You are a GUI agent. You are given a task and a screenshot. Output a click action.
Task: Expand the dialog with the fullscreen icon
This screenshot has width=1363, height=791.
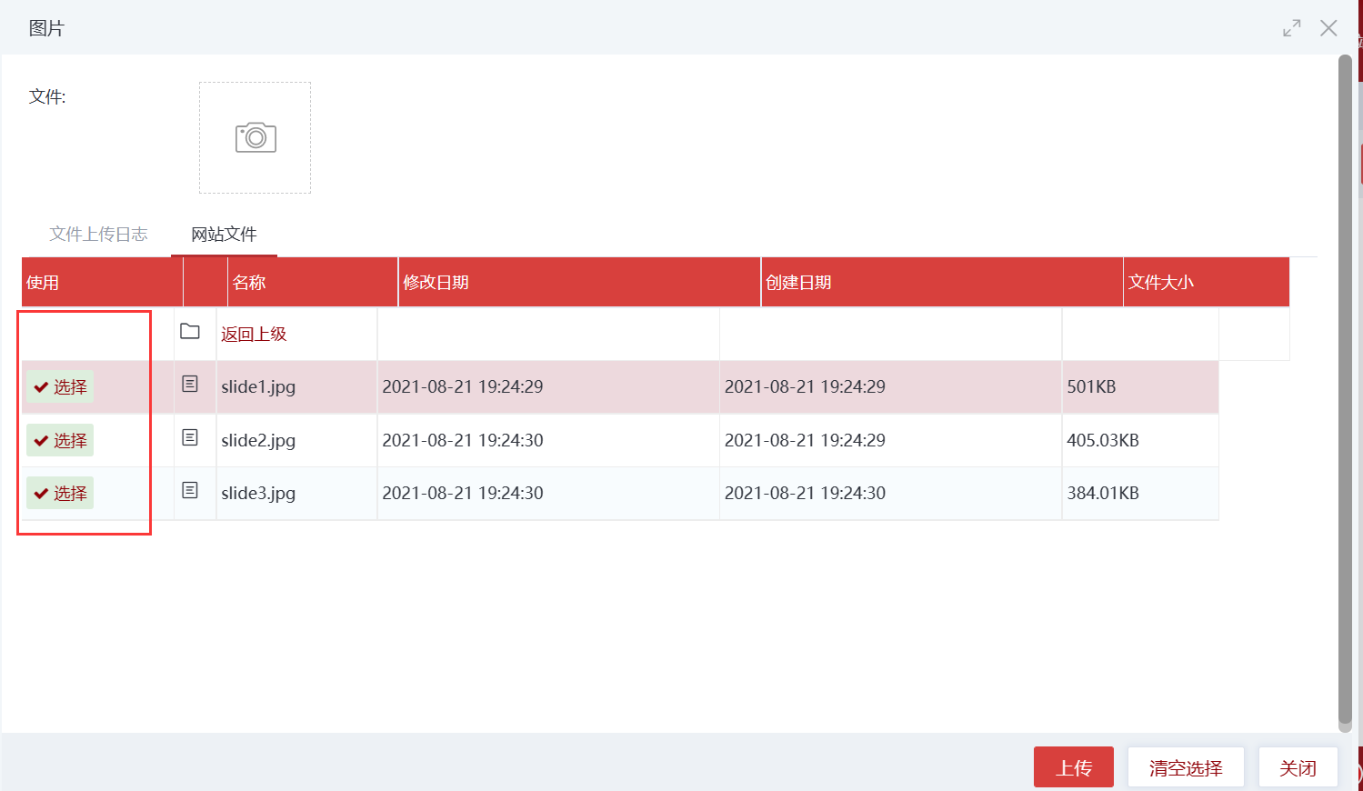tap(1291, 28)
